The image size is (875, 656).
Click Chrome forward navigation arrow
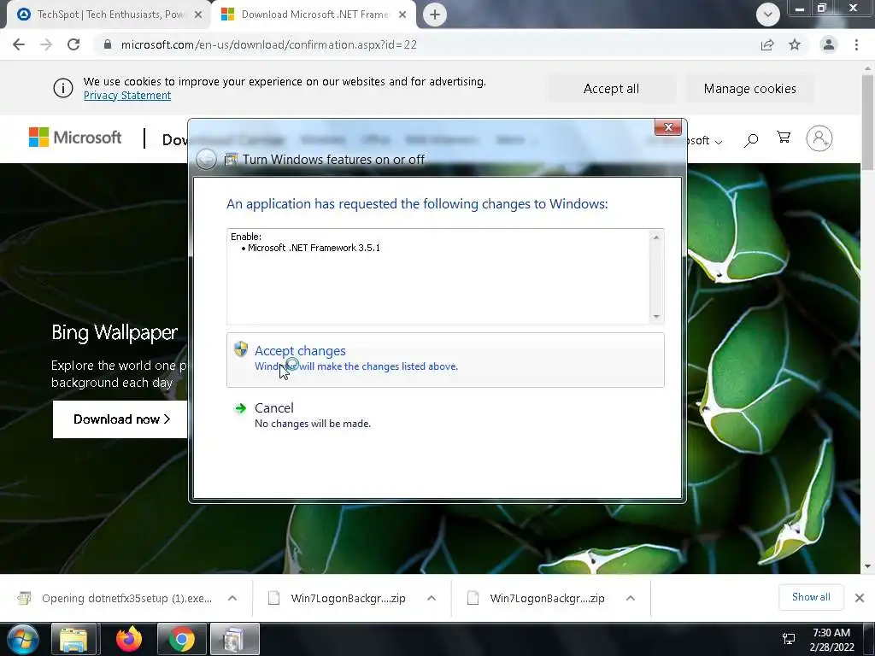pos(46,44)
